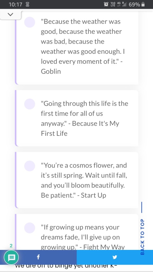The image size is (153, 272).
Task: Share on Twitter via the bird icon
Action: click(x=115, y=257)
